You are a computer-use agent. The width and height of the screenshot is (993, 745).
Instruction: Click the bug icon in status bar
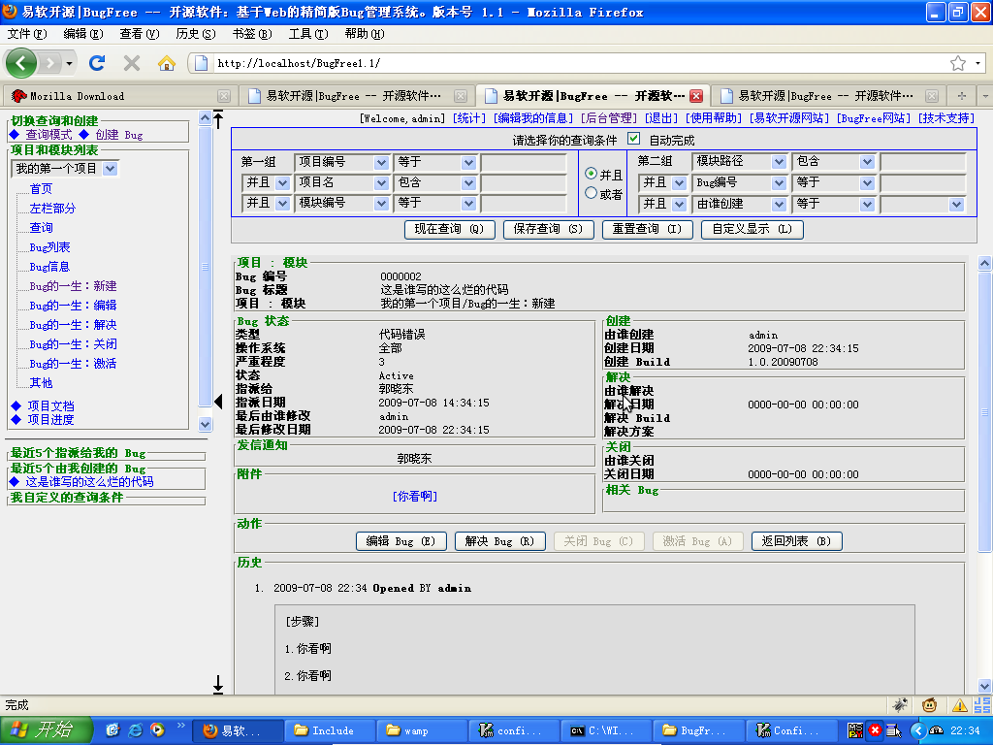(x=899, y=704)
